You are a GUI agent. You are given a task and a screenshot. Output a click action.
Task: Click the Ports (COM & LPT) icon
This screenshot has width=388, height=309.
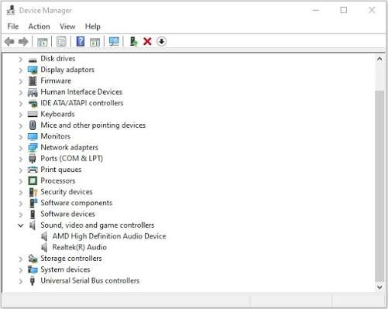[33, 159]
